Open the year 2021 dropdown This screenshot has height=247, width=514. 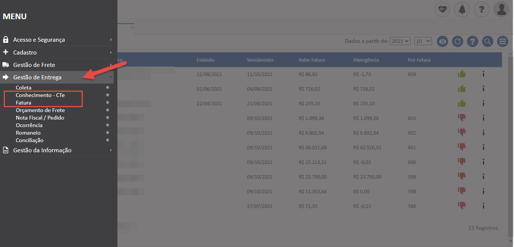400,41
